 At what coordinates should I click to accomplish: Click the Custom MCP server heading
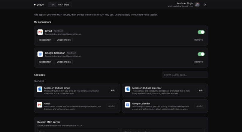[49, 122]
